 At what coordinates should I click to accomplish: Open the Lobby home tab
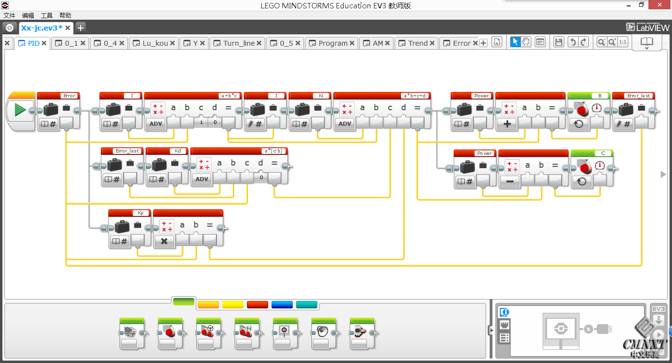tap(9, 28)
